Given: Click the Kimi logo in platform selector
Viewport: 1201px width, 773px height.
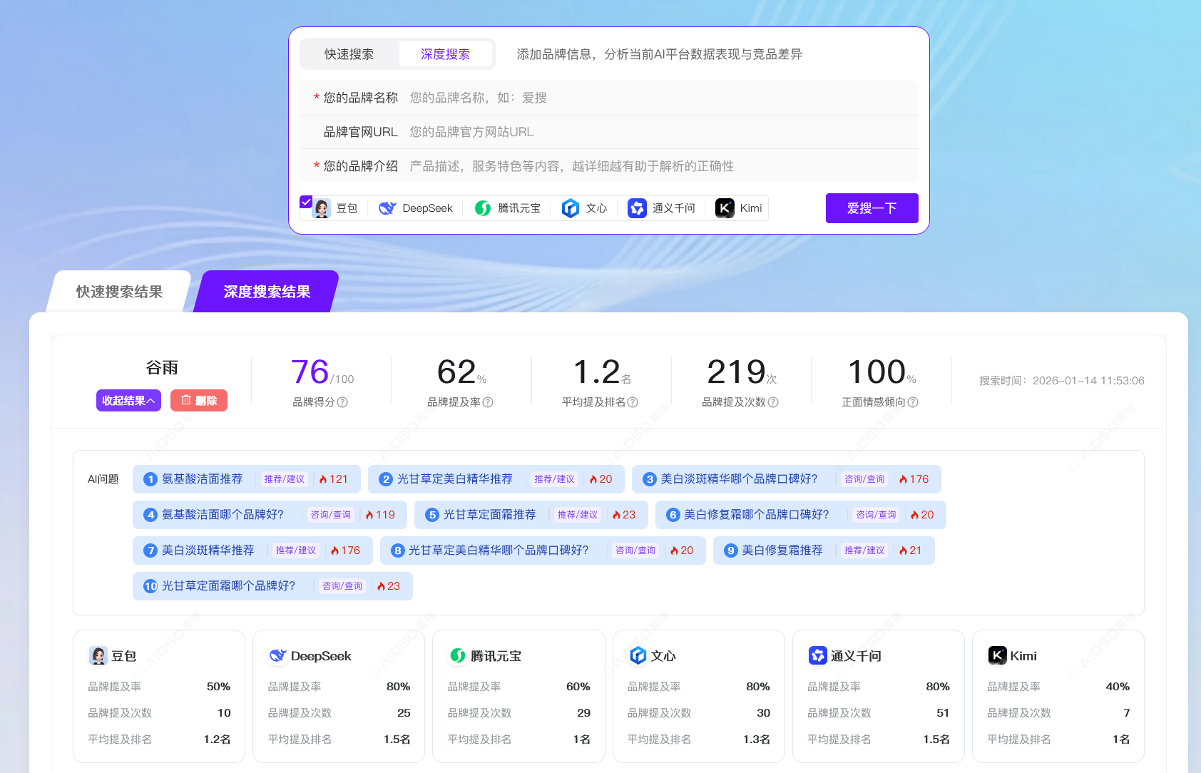Looking at the screenshot, I should [725, 208].
